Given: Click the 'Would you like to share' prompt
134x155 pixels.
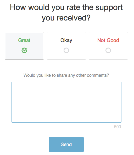Looking at the screenshot, I should [66, 75].
